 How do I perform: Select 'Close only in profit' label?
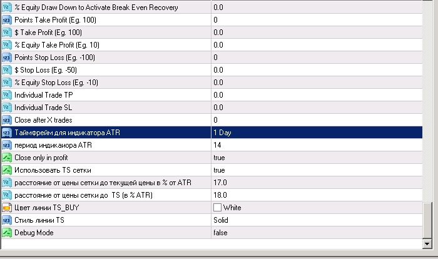pos(41,158)
